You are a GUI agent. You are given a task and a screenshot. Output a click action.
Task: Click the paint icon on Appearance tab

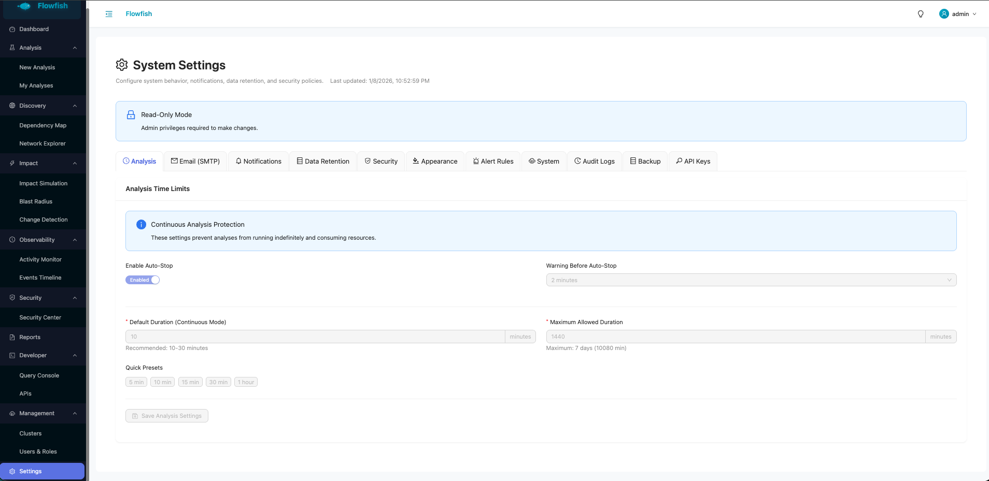[x=416, y=161]
